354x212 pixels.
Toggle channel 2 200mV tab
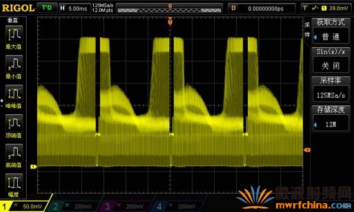[75, 206]
